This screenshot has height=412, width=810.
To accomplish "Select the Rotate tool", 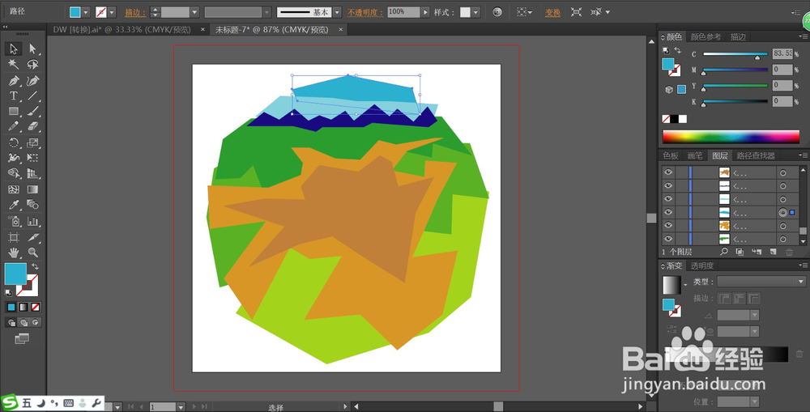I will coord(14,142).
